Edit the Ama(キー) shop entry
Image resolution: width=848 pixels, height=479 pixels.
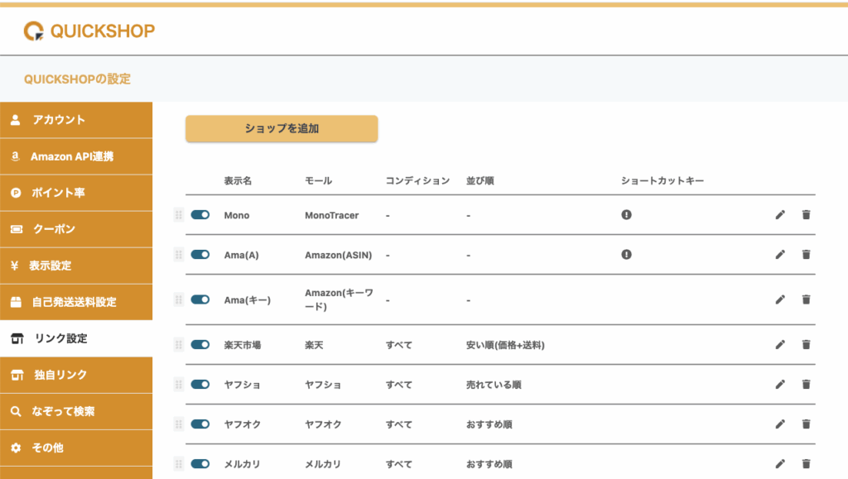(x=779, y=299)
